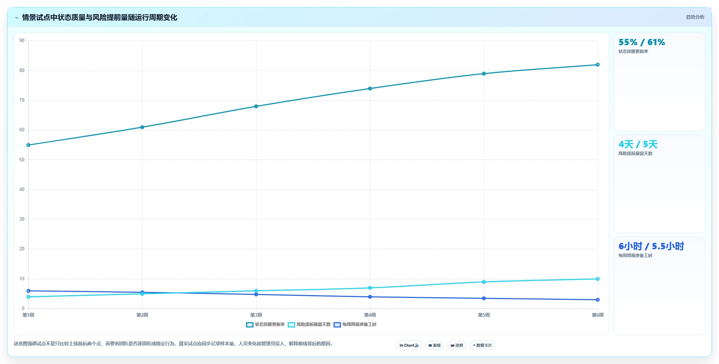Click the 每周周报准备工时 week 1 data point
The width and height of the screenshot is (719, 364).
(28, 291)
